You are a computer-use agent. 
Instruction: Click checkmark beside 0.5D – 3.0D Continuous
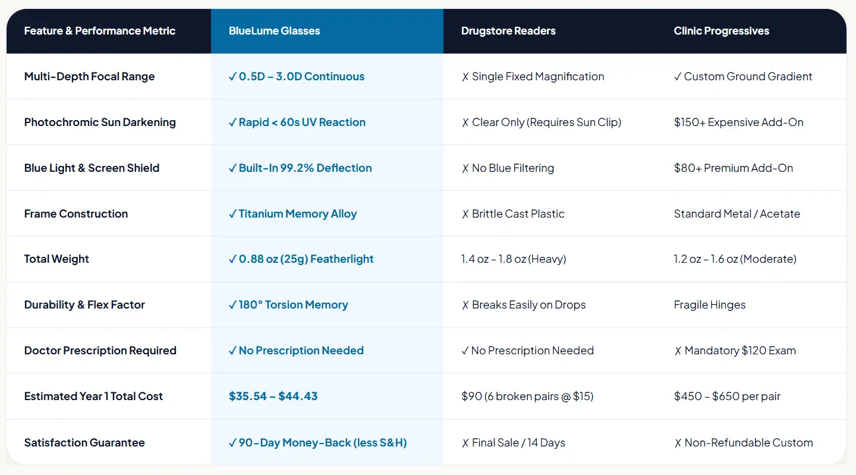(232, 77)
